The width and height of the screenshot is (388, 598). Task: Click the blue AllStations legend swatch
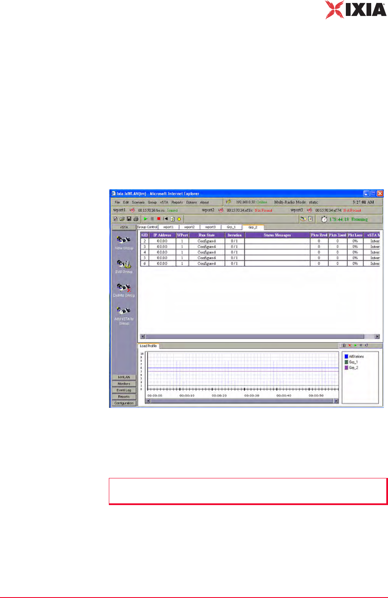(346, 357)
